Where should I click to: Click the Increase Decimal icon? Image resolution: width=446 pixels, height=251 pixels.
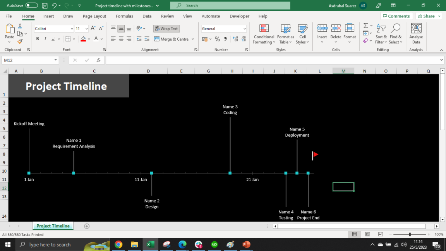click(x=235, y=39)
